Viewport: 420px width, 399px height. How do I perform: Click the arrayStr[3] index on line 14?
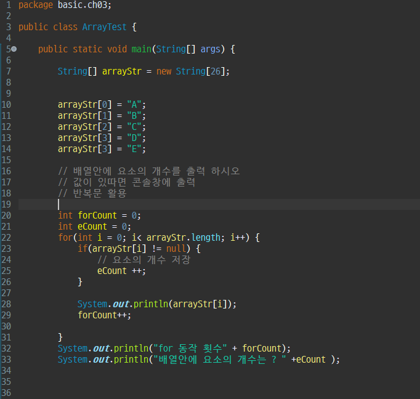coord(105,149)
